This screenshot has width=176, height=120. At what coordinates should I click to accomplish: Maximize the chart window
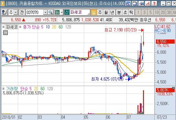(x=169, y=4)
